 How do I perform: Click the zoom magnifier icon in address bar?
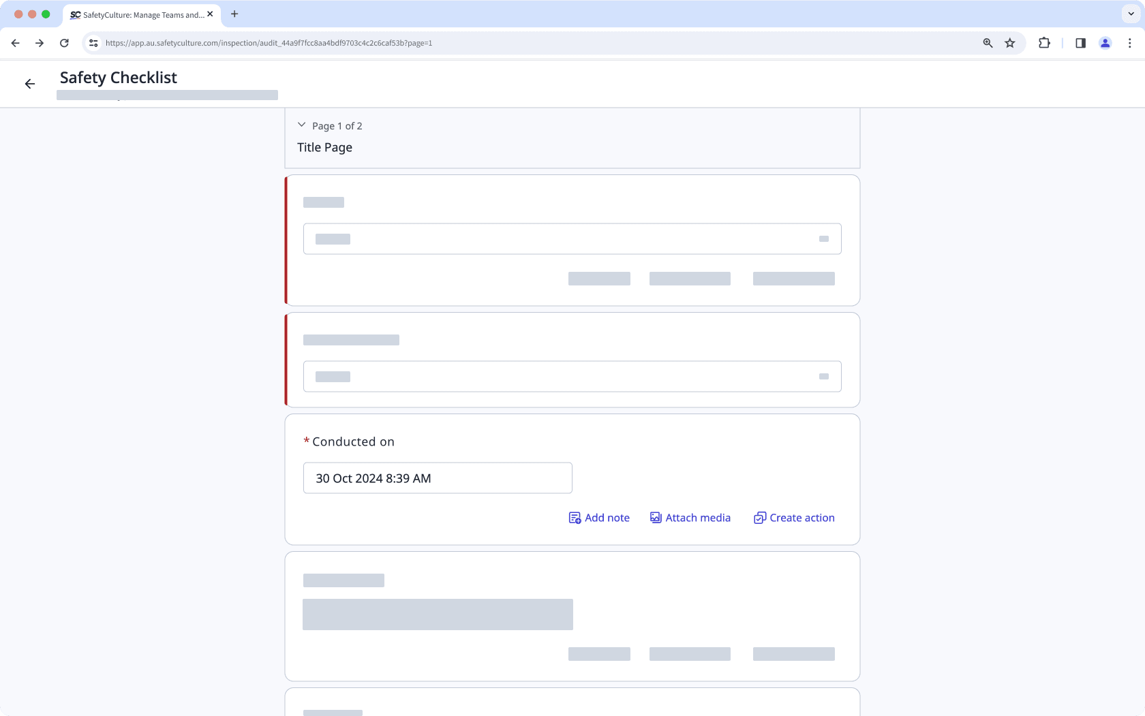[x=988, y=43]
